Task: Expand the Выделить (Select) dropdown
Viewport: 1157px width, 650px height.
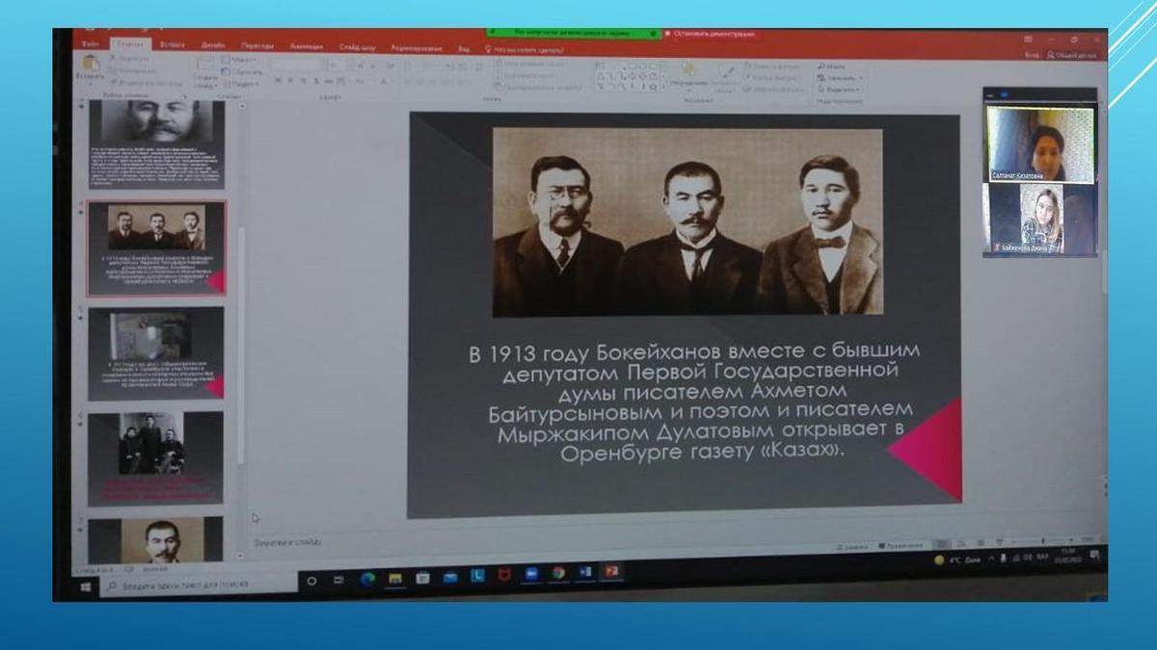Action: (x=841, y=89)
